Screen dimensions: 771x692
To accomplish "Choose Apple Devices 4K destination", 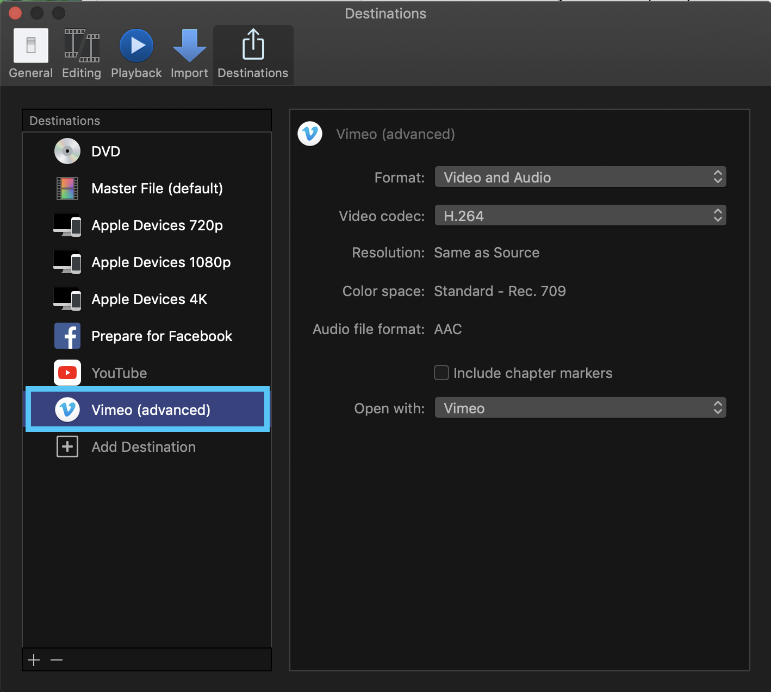I will (149, 299).
